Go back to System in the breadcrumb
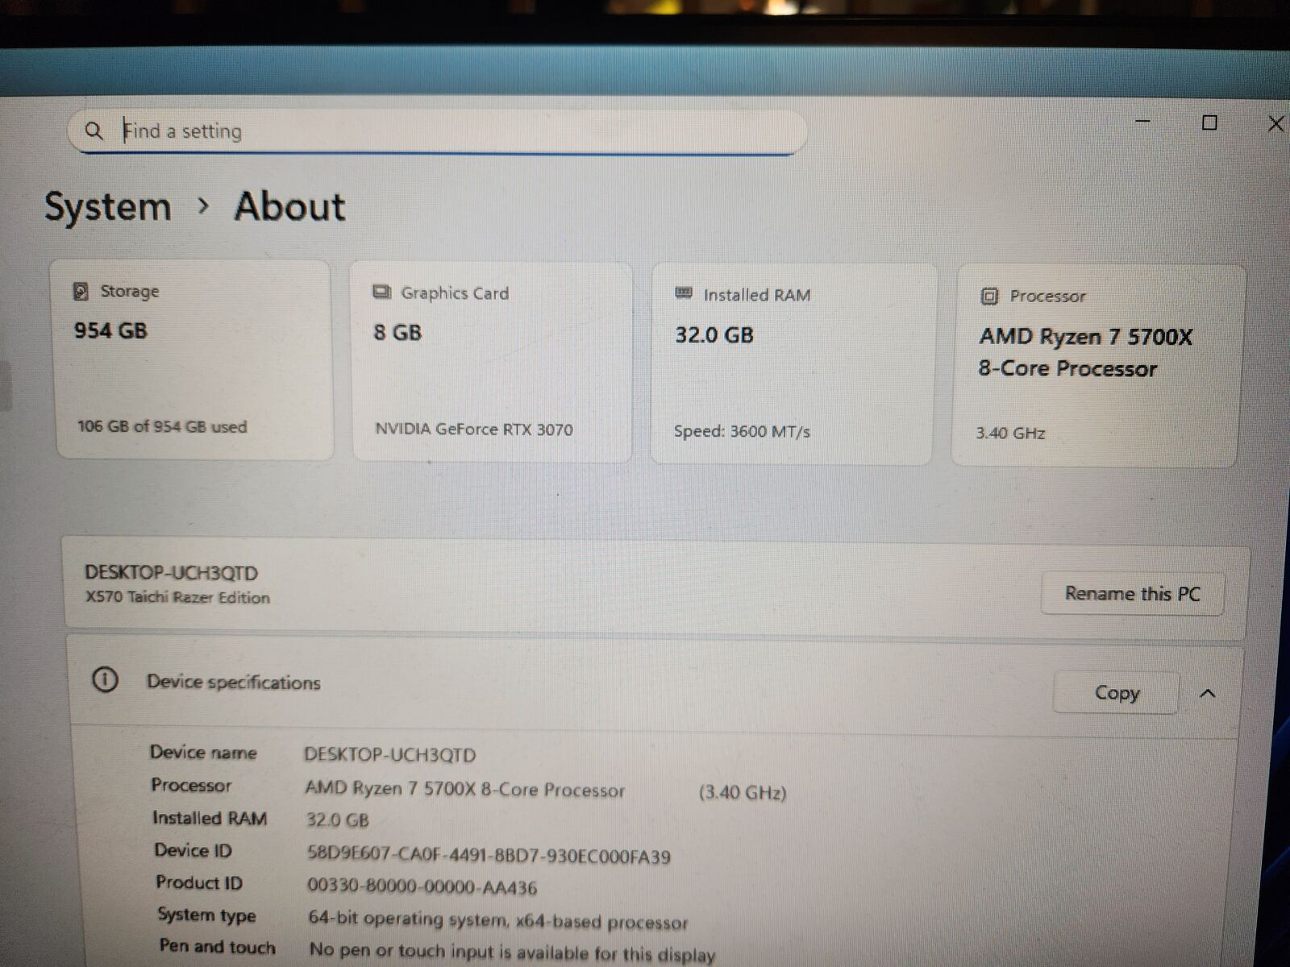Screen dimensions: 1290x967 (x=107, y=207)
